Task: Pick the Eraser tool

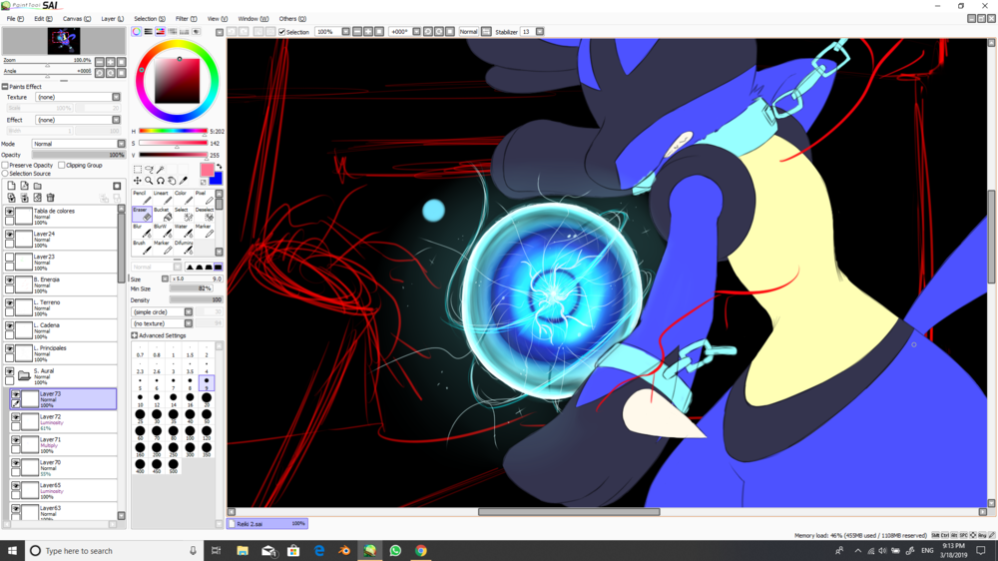Action: click(142, 214)
